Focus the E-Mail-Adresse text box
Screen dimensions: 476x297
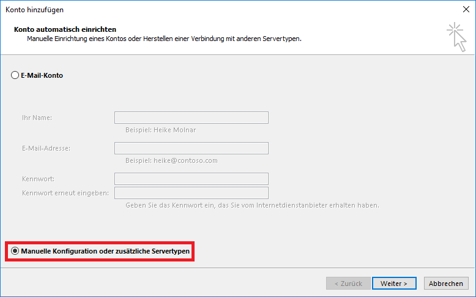pyautogui.click(x=191, y=148)
